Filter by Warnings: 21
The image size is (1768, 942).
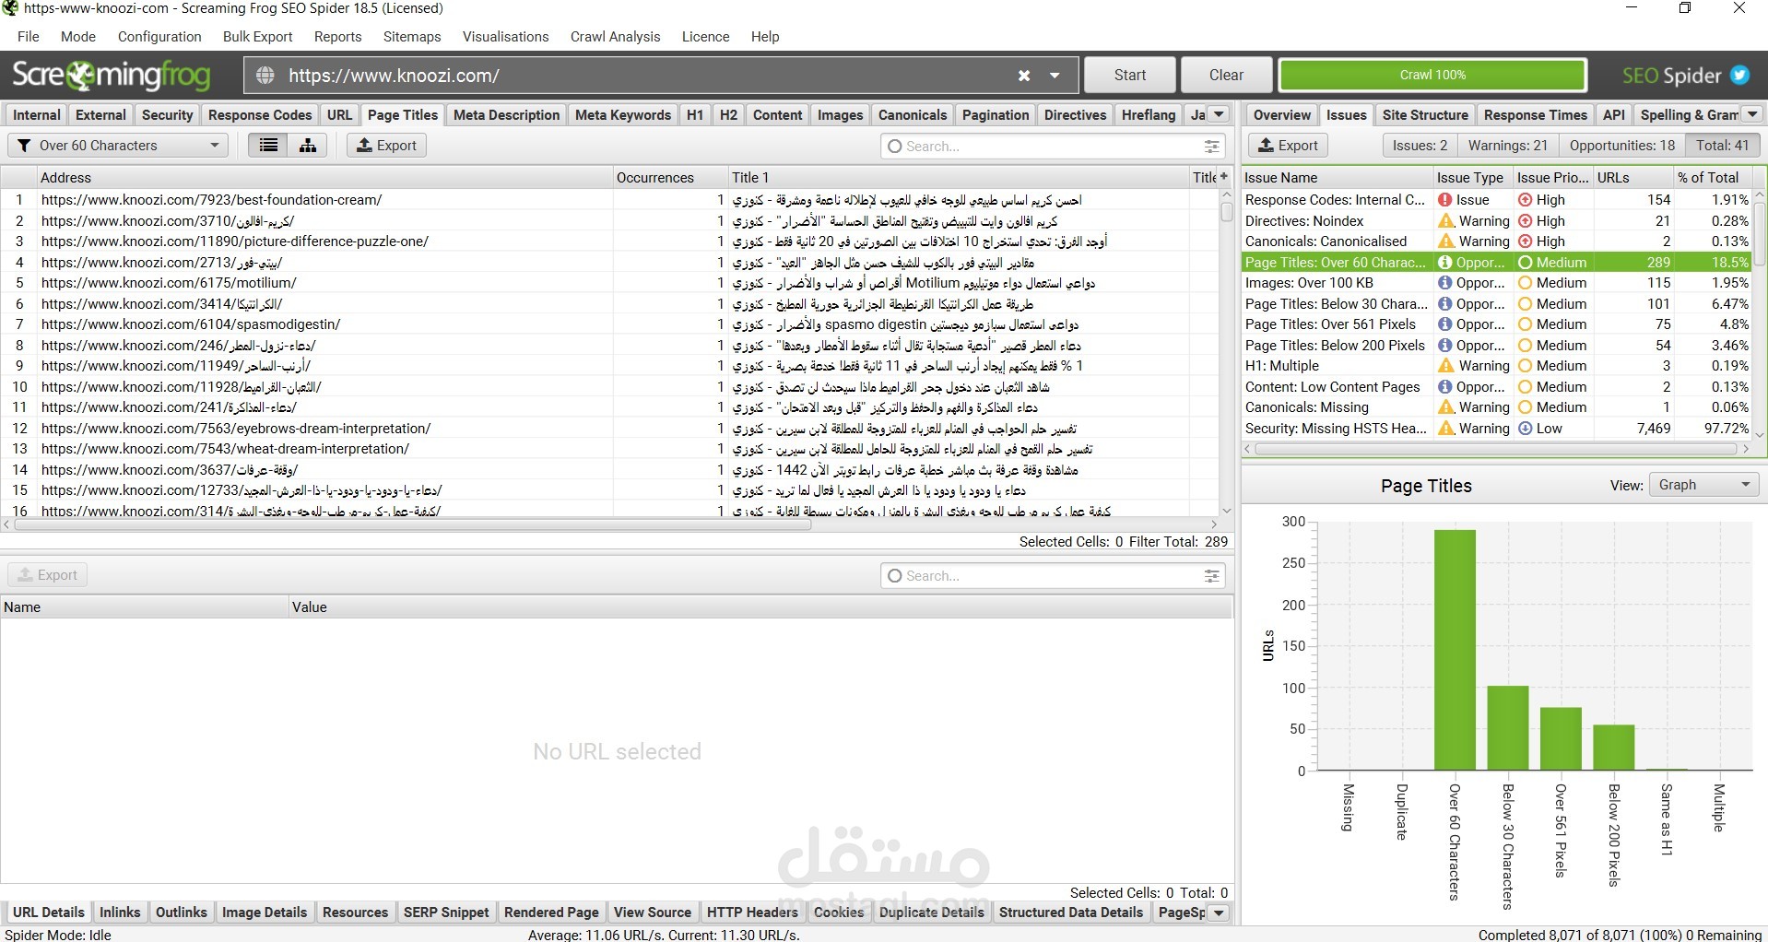tap(1507, 146)
